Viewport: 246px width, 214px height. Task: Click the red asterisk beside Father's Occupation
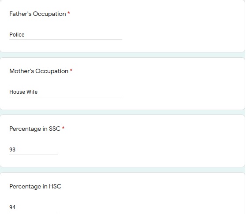click(x=69, y=13)
